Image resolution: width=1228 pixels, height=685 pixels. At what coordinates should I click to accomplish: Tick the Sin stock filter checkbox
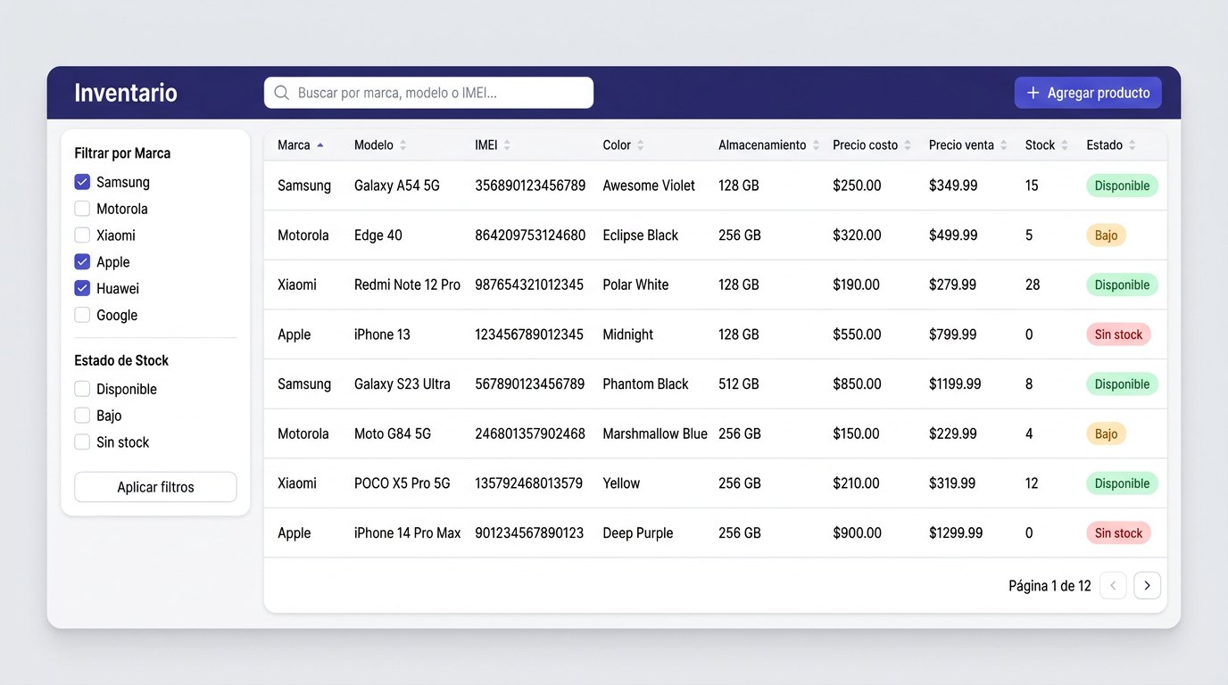(82, 442)
